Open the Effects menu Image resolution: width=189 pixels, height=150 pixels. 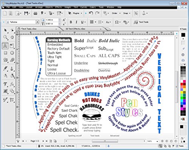58,7
